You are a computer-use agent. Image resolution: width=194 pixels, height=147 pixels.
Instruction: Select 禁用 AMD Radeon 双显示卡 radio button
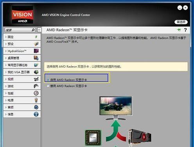pos(48,86)
